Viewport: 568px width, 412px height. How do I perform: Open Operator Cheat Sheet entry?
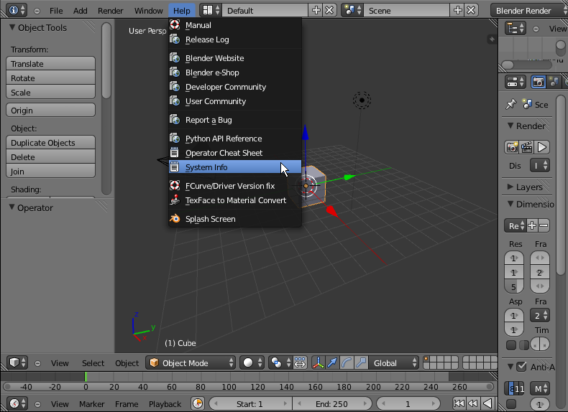pyautogui.click(x=235, y=153)
